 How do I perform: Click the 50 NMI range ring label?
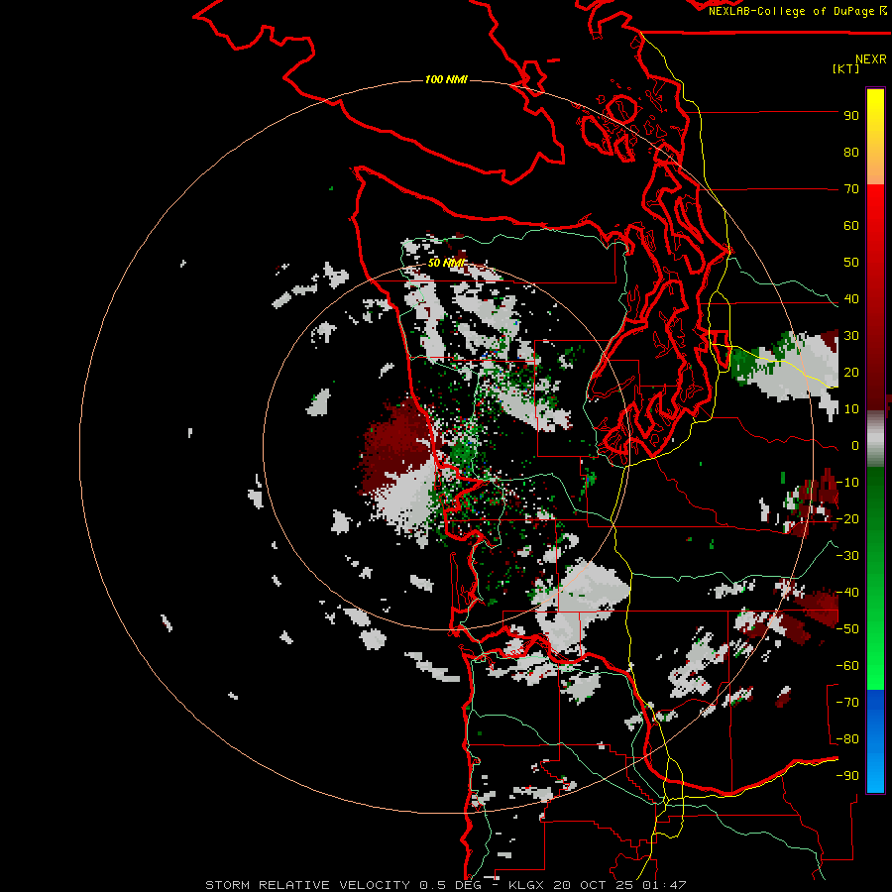click(x=447, y=263)
